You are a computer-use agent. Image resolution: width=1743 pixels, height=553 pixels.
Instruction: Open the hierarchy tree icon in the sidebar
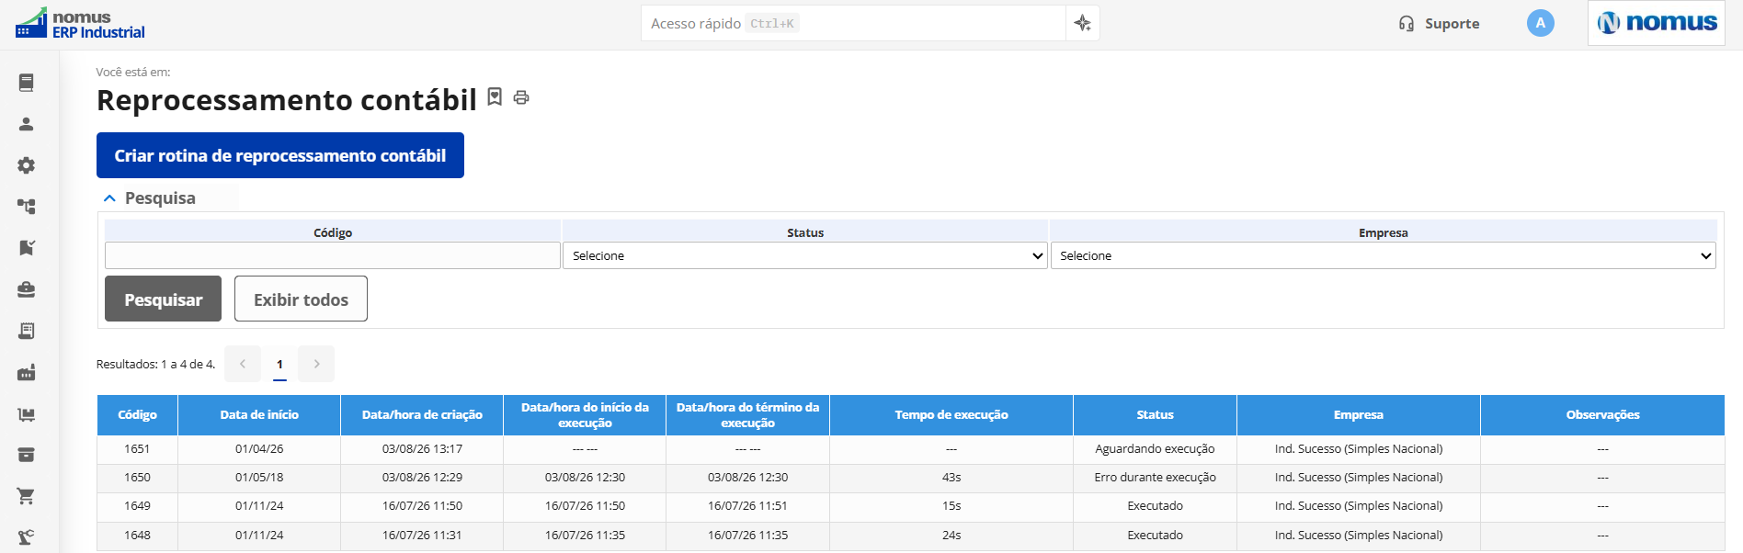[x=27, y=207]
